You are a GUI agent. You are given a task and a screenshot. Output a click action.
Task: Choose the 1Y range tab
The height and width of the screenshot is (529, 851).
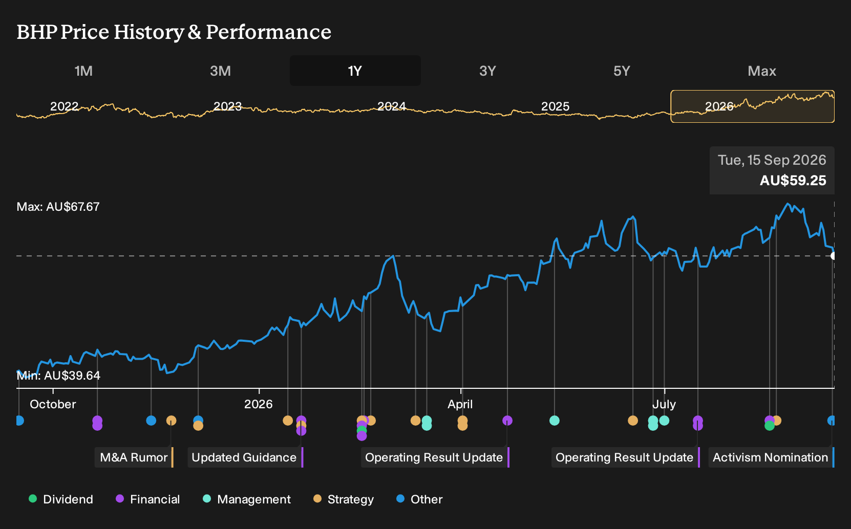[355, 71]
